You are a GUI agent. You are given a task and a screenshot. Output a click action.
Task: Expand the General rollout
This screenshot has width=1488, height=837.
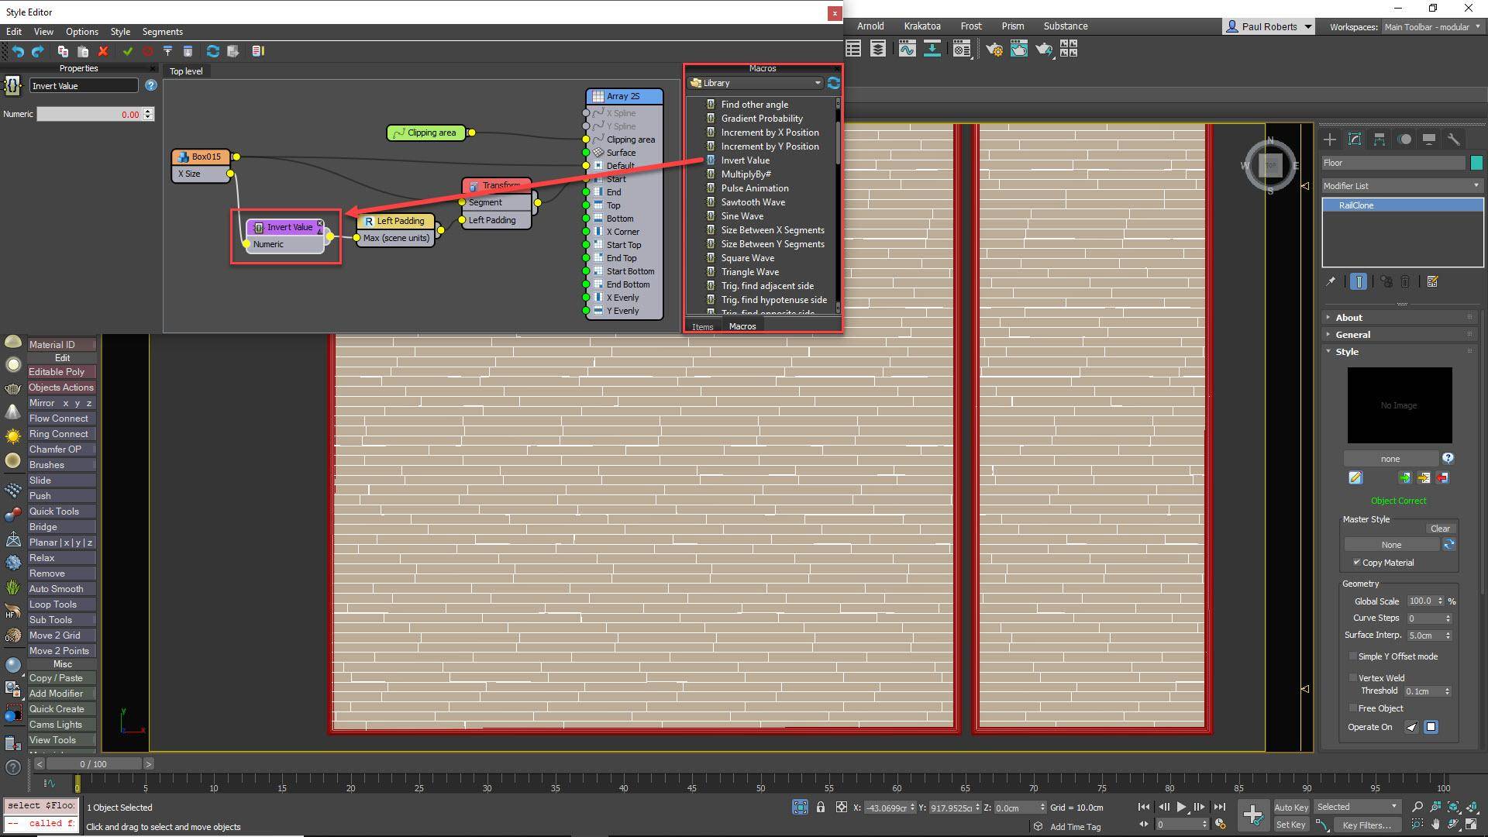point(1352,335)
